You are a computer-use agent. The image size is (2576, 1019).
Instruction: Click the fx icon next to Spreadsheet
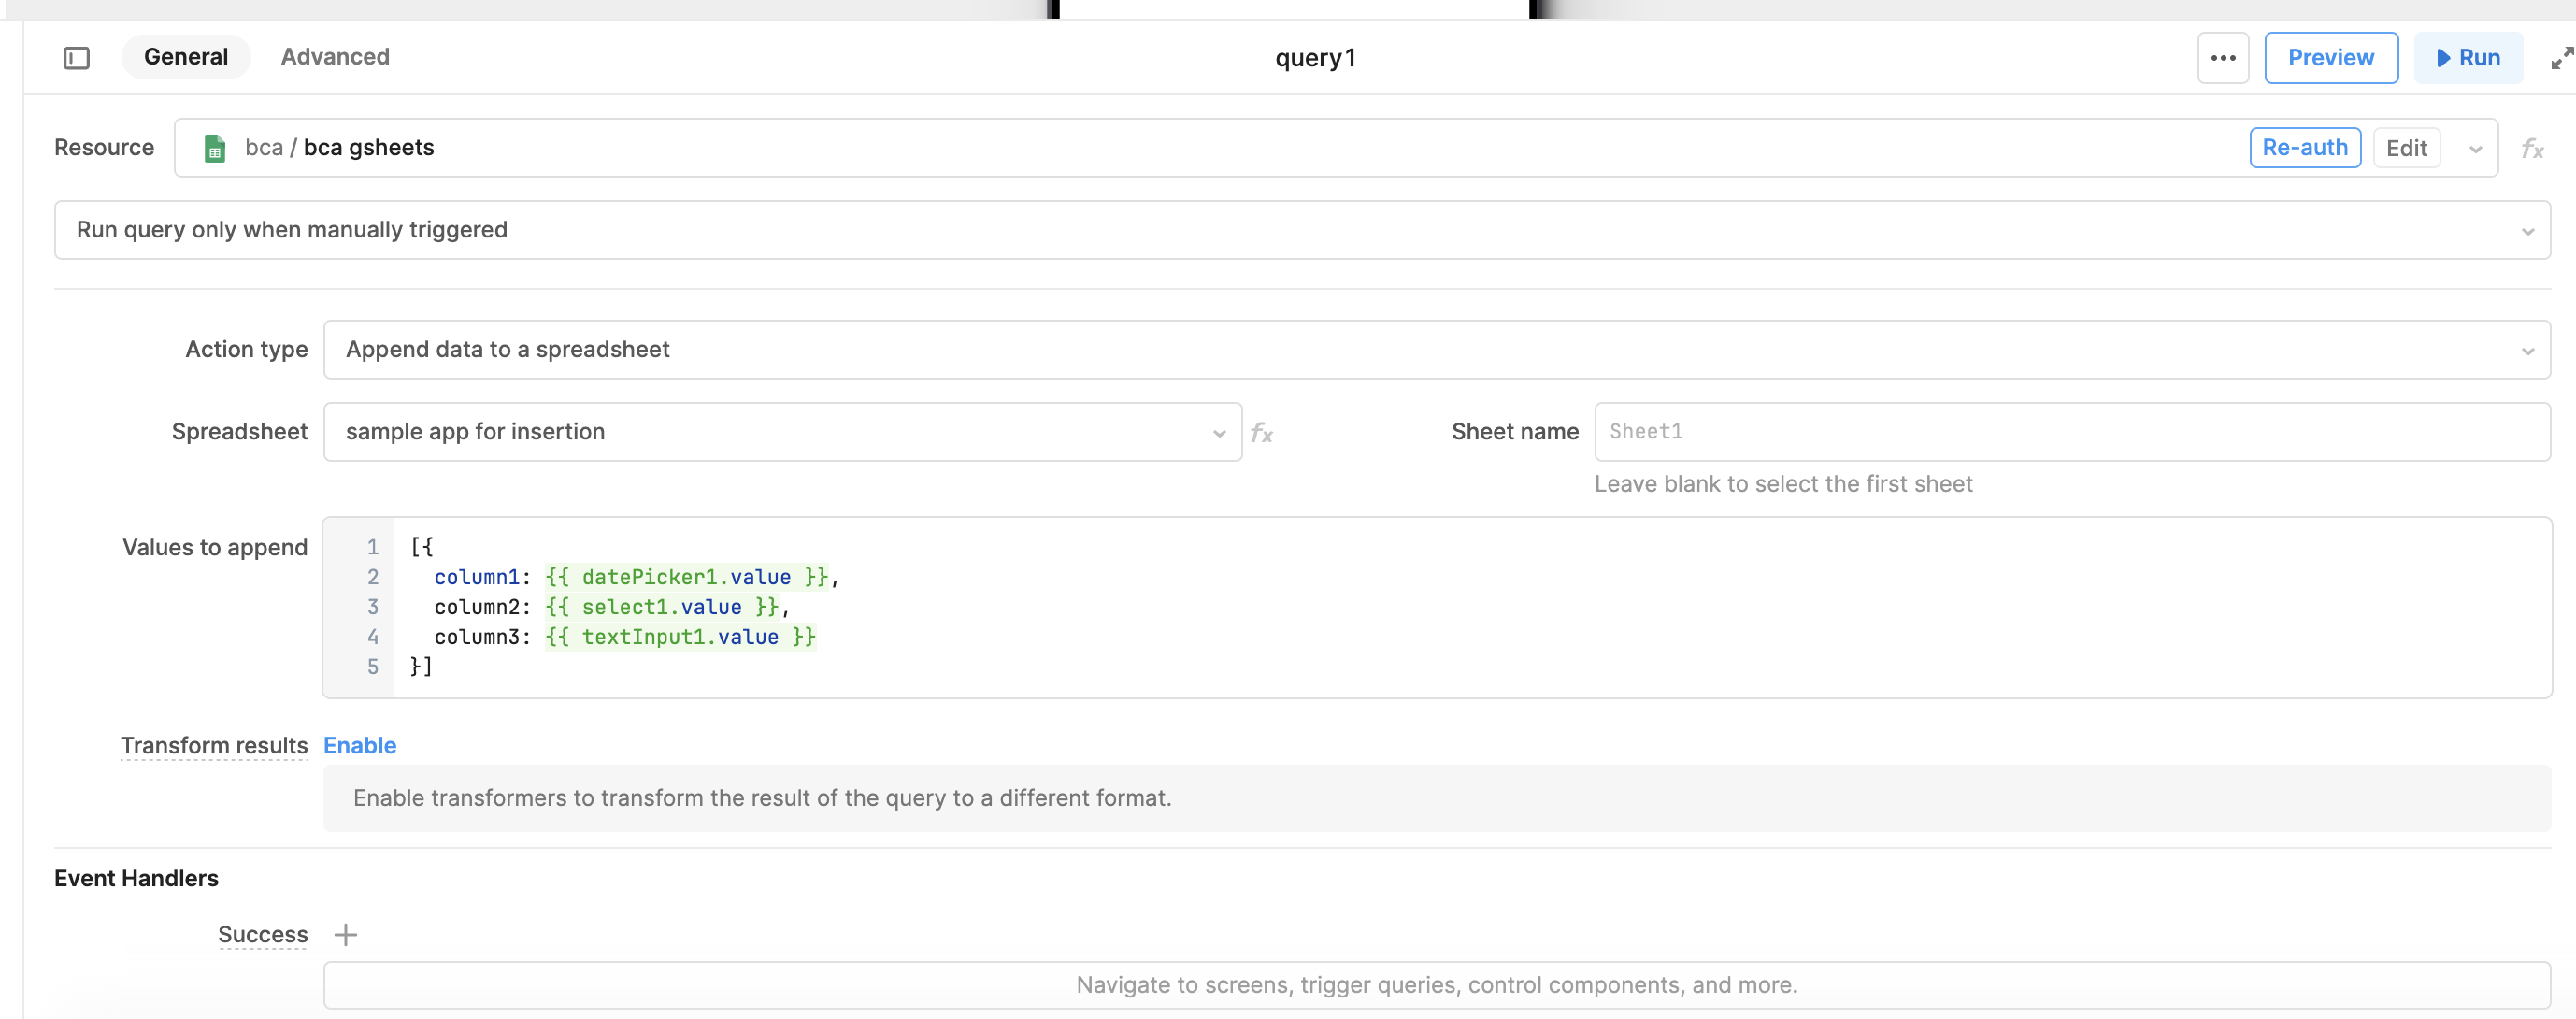tap(1262, 433)
